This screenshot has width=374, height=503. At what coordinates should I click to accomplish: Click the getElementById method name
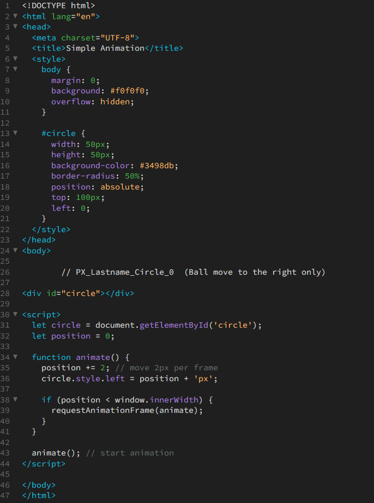tap(173, 326)
